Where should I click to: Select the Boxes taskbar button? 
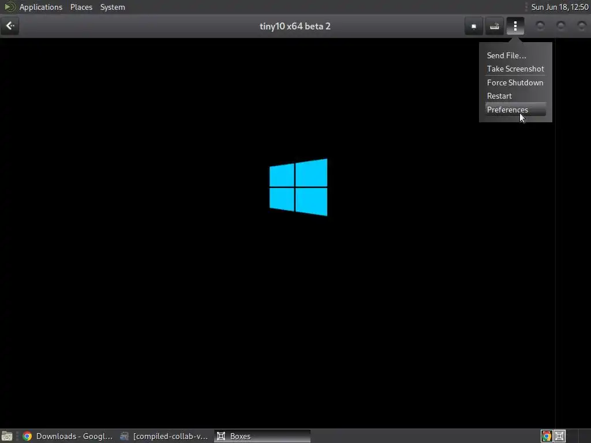click(263, 436)
